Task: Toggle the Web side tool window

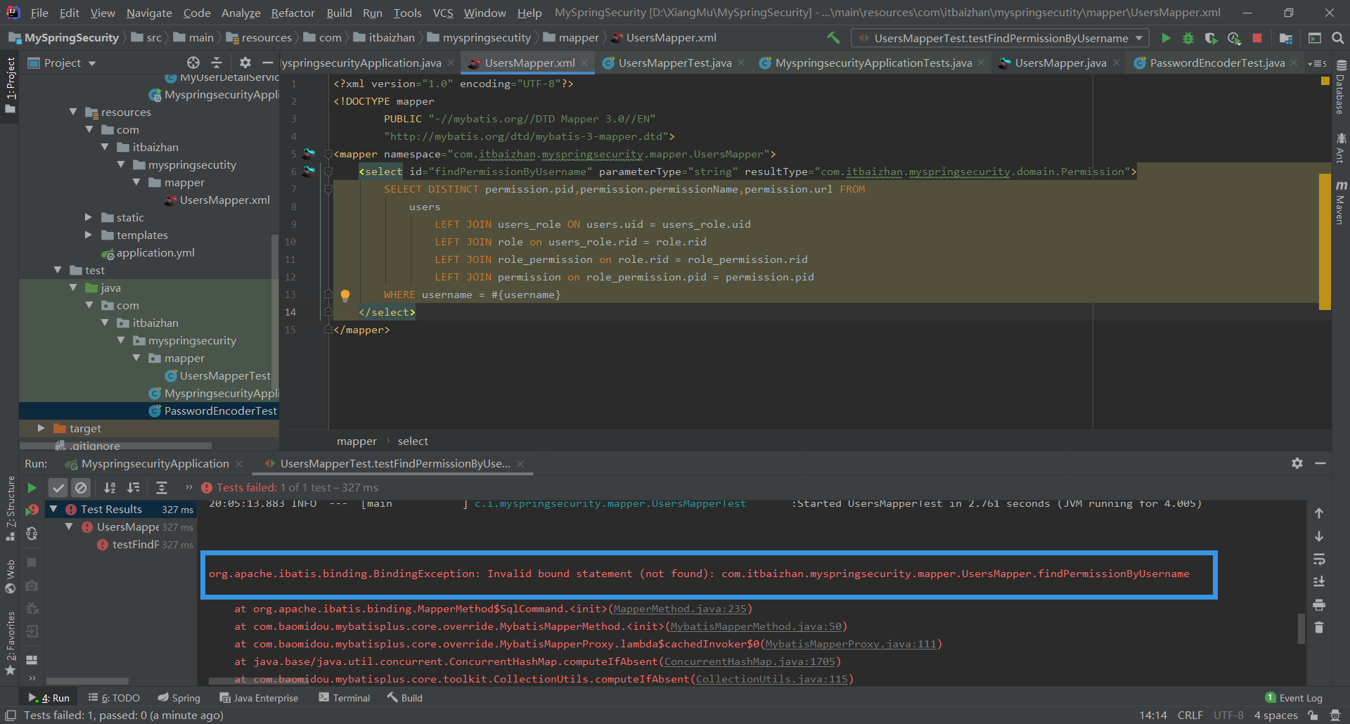Action: 10,576
